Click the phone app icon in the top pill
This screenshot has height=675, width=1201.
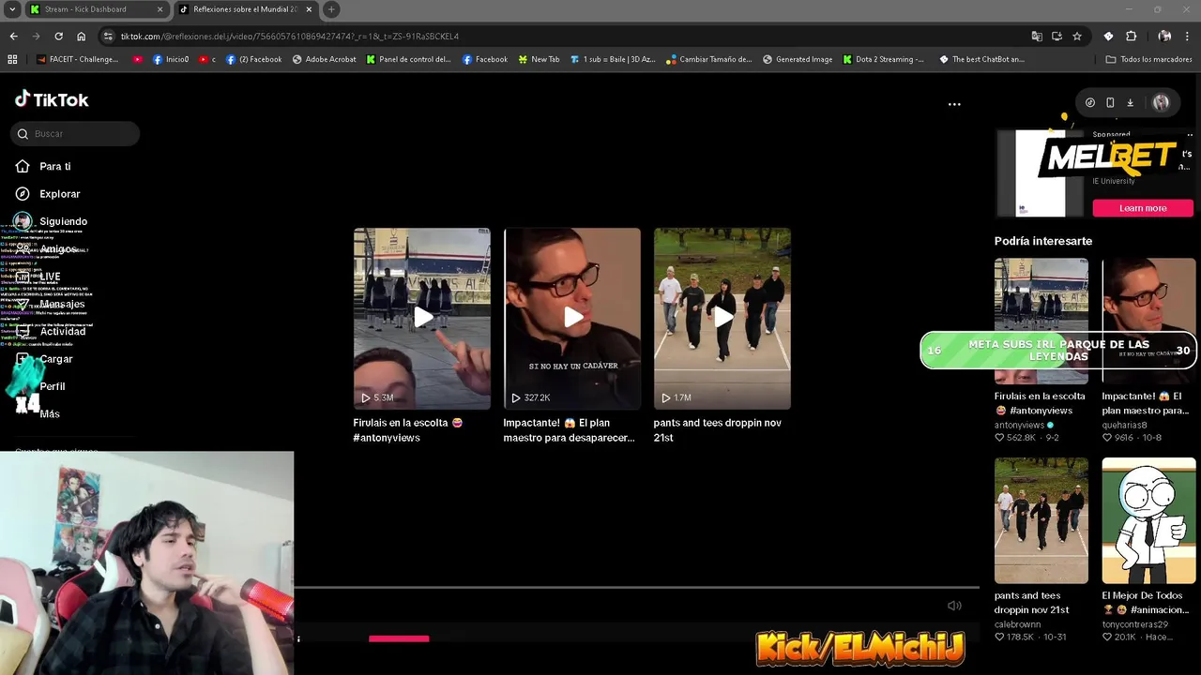pos(1110,102)
